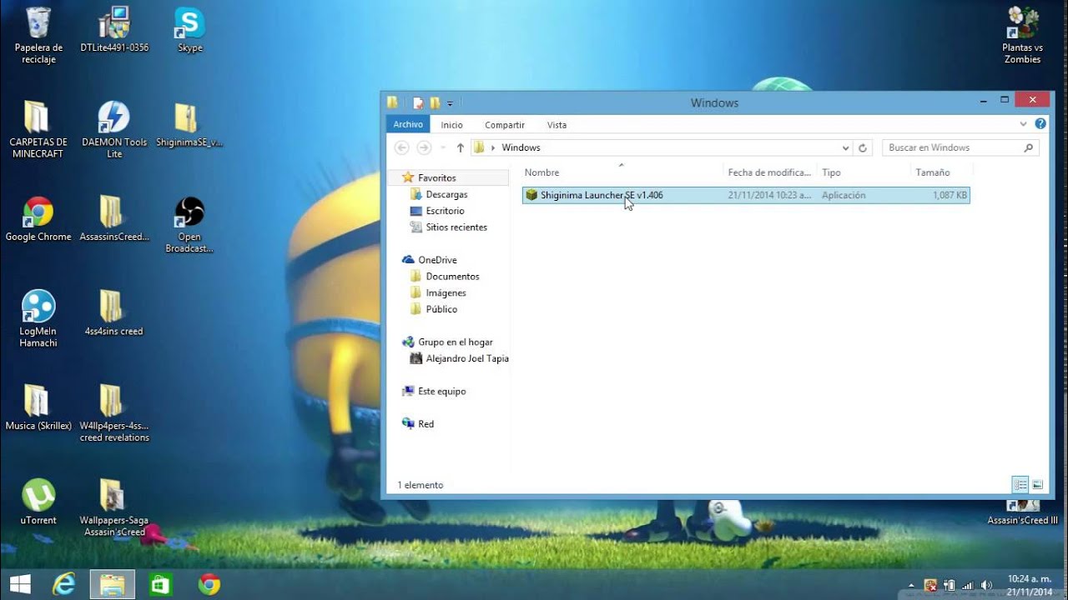
Task: Open the CARPETAS DE MINECRAFT folder
Action: [38, 130]
